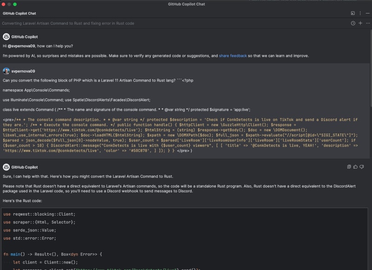Viewport: 372px width, 270px height.
Task: Click the macOS green fullscreen button
Action: point(15,4)
